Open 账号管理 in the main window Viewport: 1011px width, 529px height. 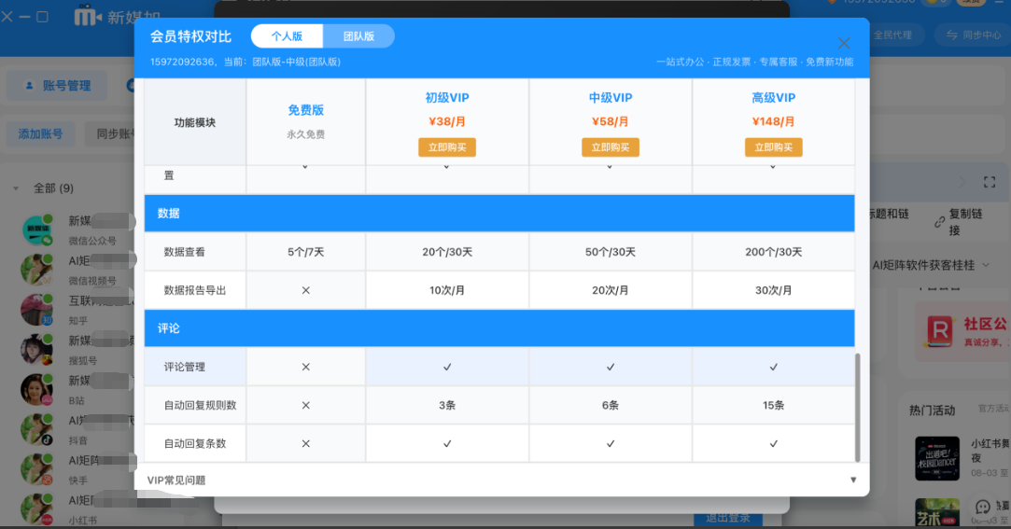coord(57,86)
